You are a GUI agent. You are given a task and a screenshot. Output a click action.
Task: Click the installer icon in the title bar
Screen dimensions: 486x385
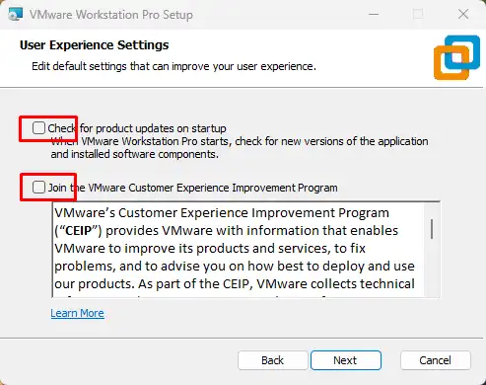tap(16, 14)
